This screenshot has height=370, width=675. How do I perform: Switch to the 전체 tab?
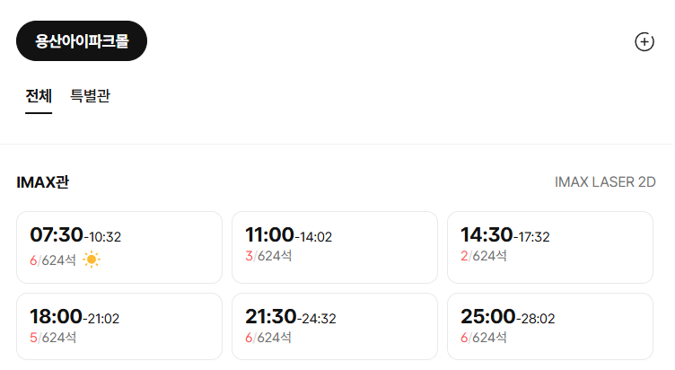pyautogui.click(x=39, y=95)
